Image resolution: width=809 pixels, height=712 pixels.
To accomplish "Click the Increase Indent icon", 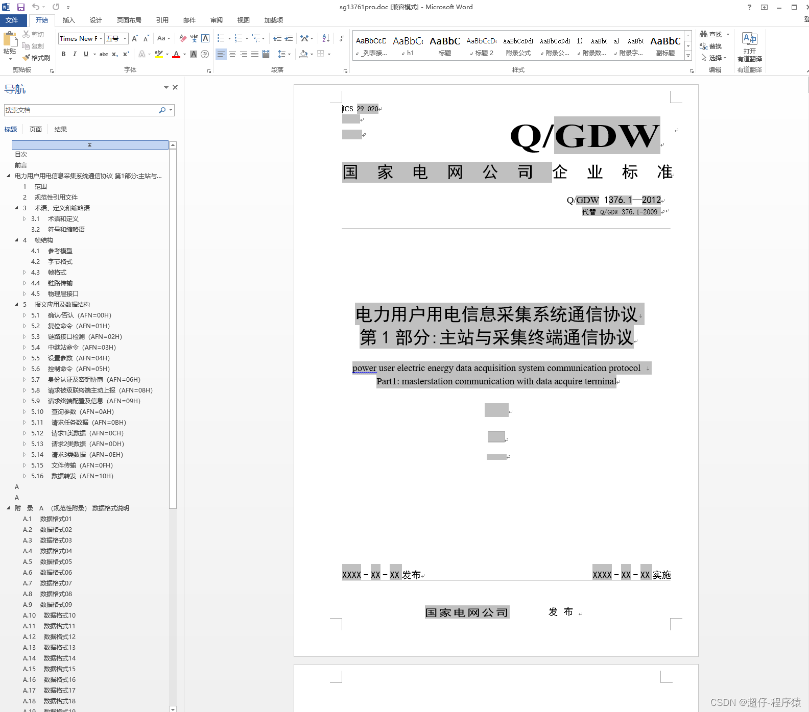I will click(x=289, y=38).
